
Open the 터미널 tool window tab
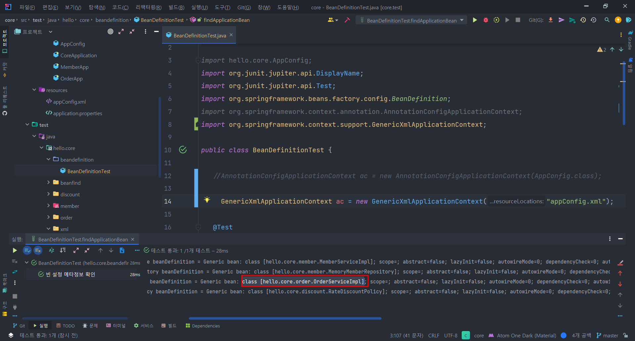116,326
